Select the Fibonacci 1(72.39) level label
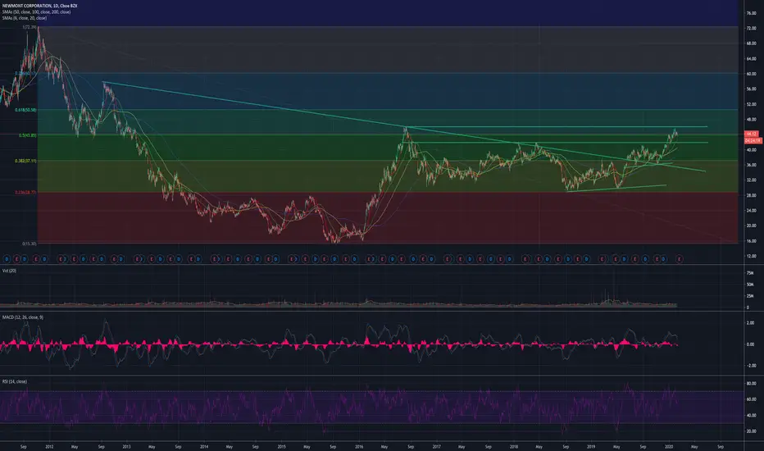 (30, 27)
